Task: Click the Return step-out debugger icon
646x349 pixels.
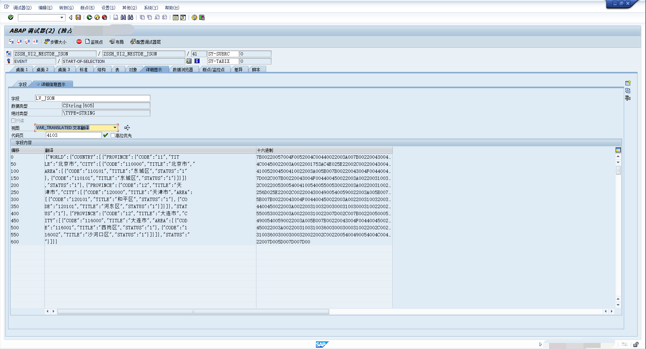Action: [x=28, y=42]
